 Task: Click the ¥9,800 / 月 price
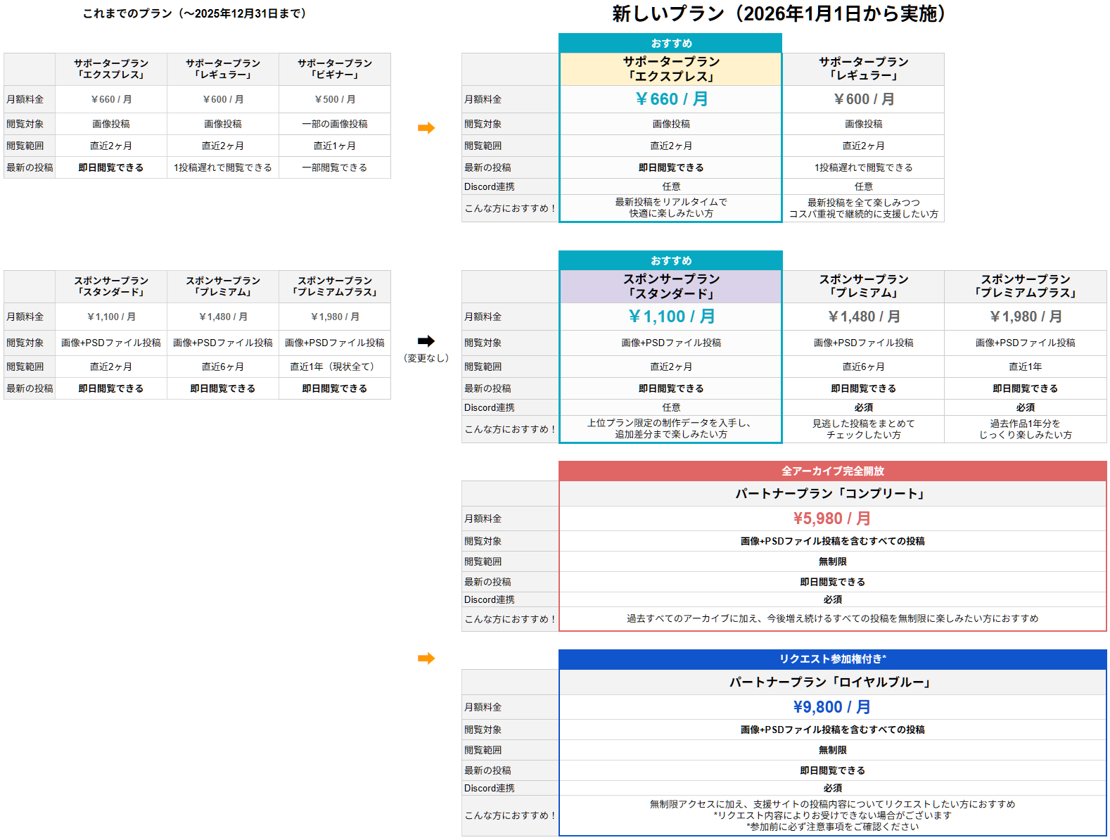832,707
